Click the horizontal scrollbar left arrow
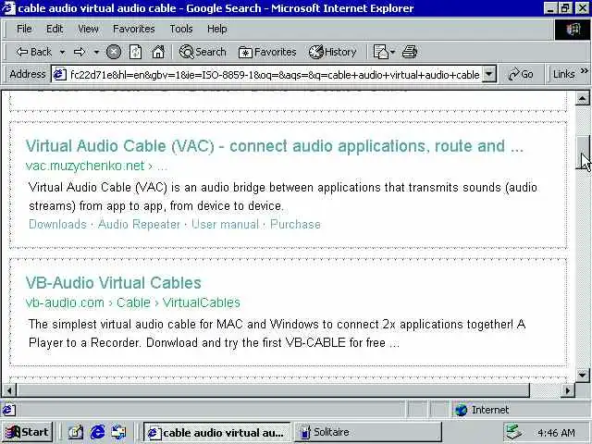This screenshot has width=592, height=444. tap(9, 390)
